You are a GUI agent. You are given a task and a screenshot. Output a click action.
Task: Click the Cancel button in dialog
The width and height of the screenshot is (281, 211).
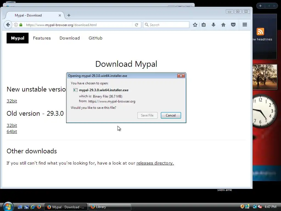coord(171,115)
